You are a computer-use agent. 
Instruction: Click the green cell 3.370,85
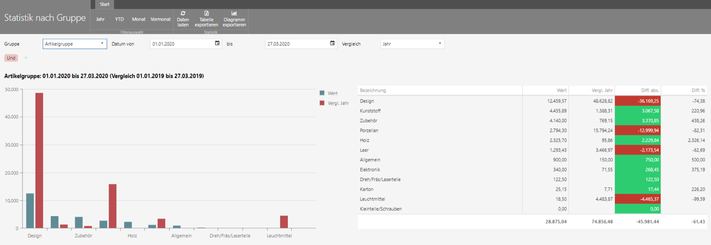pyautogui.click(x=638, y=121)
